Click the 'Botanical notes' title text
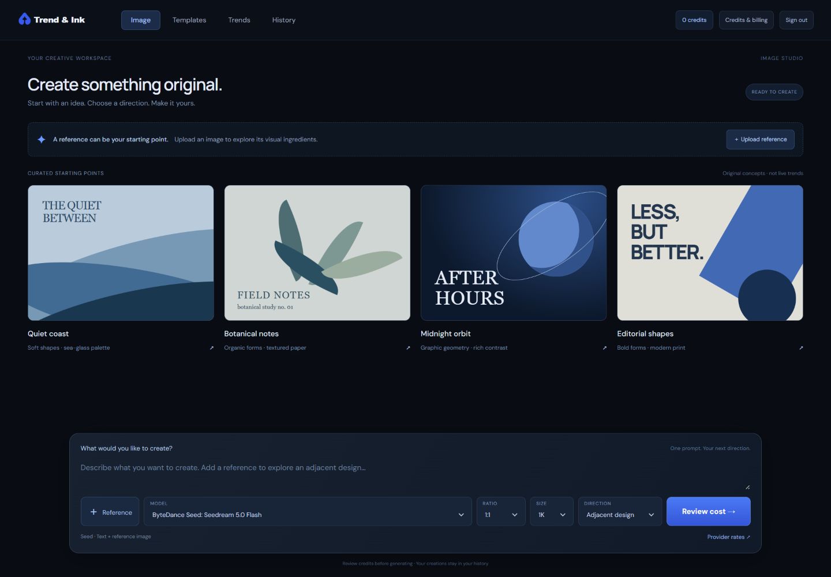The width and height of the screenshot is (831, 577). [251, 334]
